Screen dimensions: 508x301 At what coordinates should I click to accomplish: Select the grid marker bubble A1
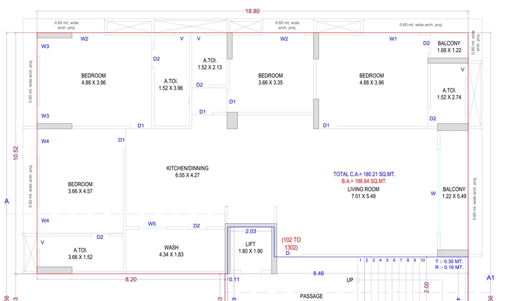point(491,278)
